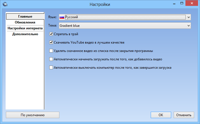The image size is (200, 124).
Task: Close the Настройки window
Action: point(192,3)
